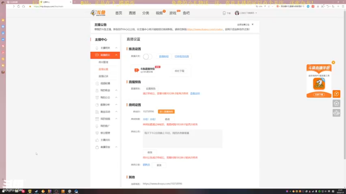Go to 鱼吧 in top navigation
The image size is (346, 194).
(186, 13)
